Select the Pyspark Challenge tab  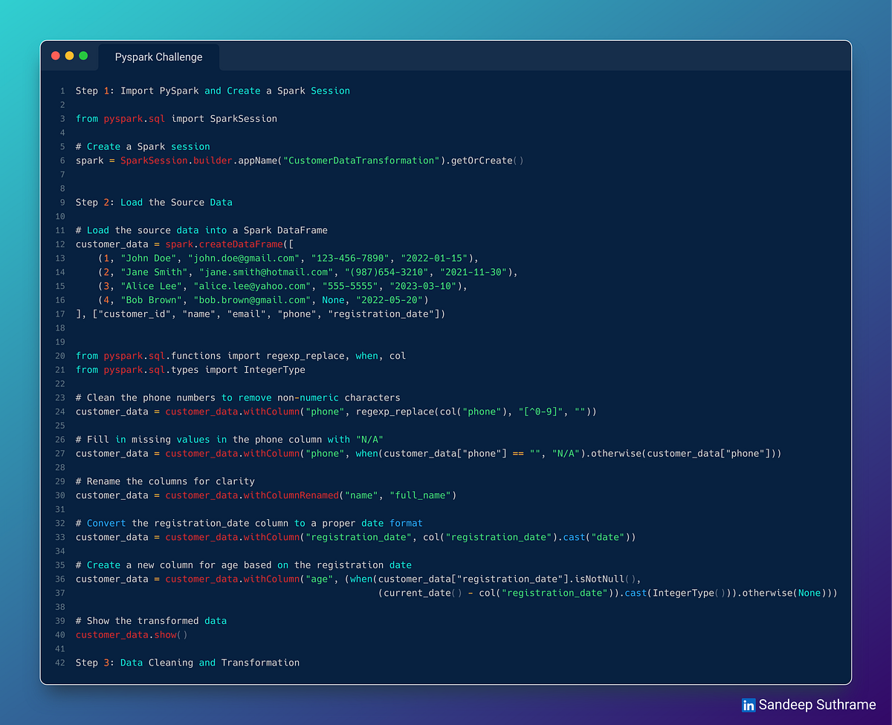(x=158, y=56)
